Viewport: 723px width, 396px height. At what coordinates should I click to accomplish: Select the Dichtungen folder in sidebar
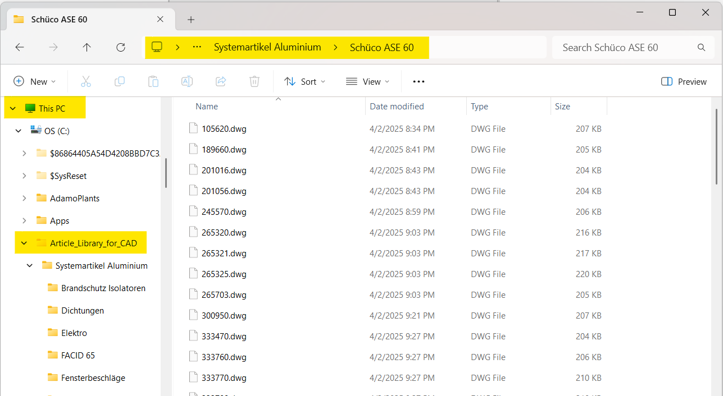[82, 311]
